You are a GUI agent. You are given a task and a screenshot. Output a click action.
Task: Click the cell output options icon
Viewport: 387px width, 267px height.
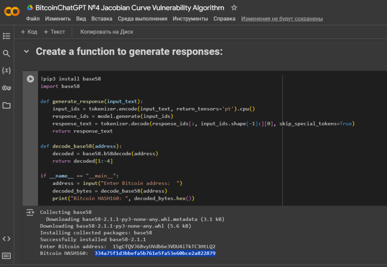[x=30, y=212]
